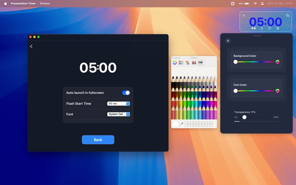Open the rainbow wheel next to Font Color

(x=277, y=91)
